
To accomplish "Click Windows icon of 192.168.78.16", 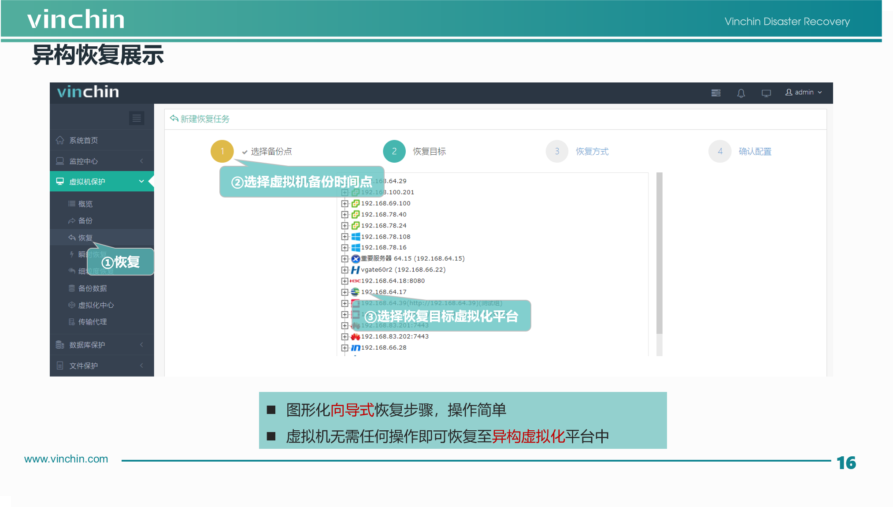I will (356, 248).
